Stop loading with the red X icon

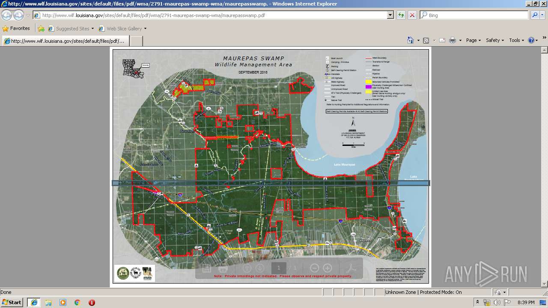tap(412, 15)
